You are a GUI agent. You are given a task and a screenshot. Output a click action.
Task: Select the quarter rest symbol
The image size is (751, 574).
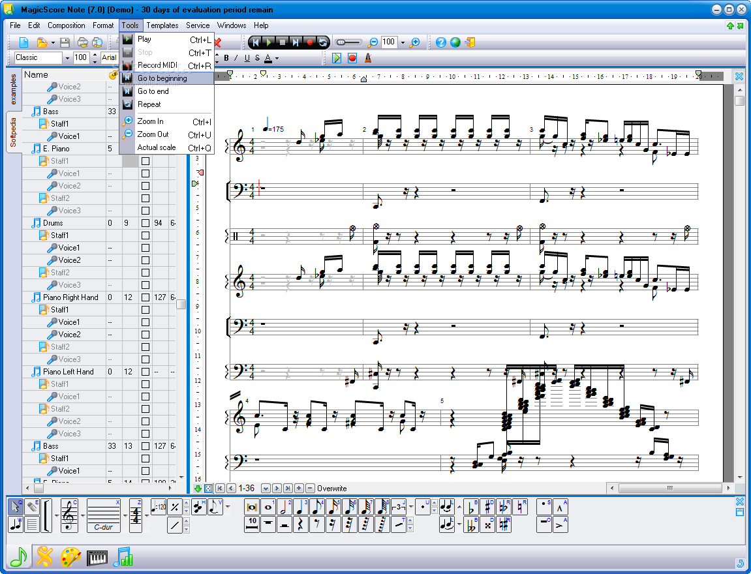[301, 524]
